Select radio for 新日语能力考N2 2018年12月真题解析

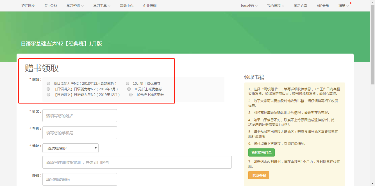coord(48,83)
